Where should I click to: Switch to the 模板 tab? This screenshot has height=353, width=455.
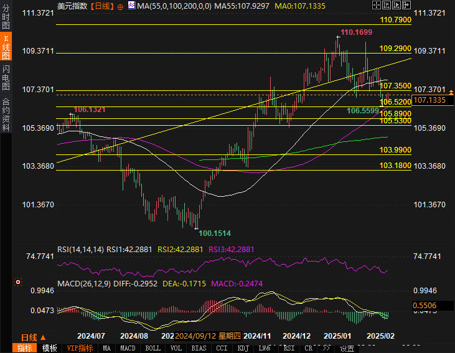pos(50,348)
